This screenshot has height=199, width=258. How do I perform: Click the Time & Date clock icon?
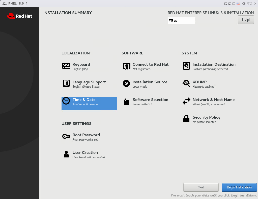pyautogui.click(x=66, y=101)
